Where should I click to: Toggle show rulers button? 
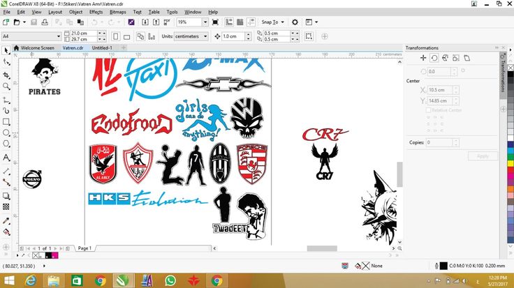(x=229, y=22)
